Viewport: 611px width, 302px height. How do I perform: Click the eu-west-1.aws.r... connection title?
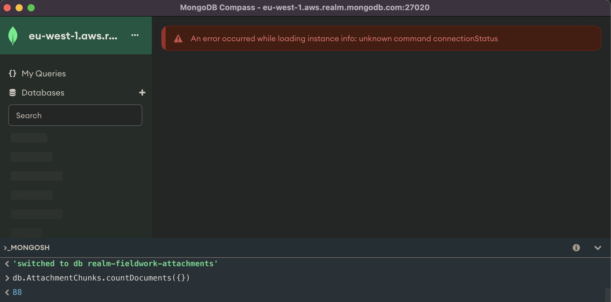point(73,36)
